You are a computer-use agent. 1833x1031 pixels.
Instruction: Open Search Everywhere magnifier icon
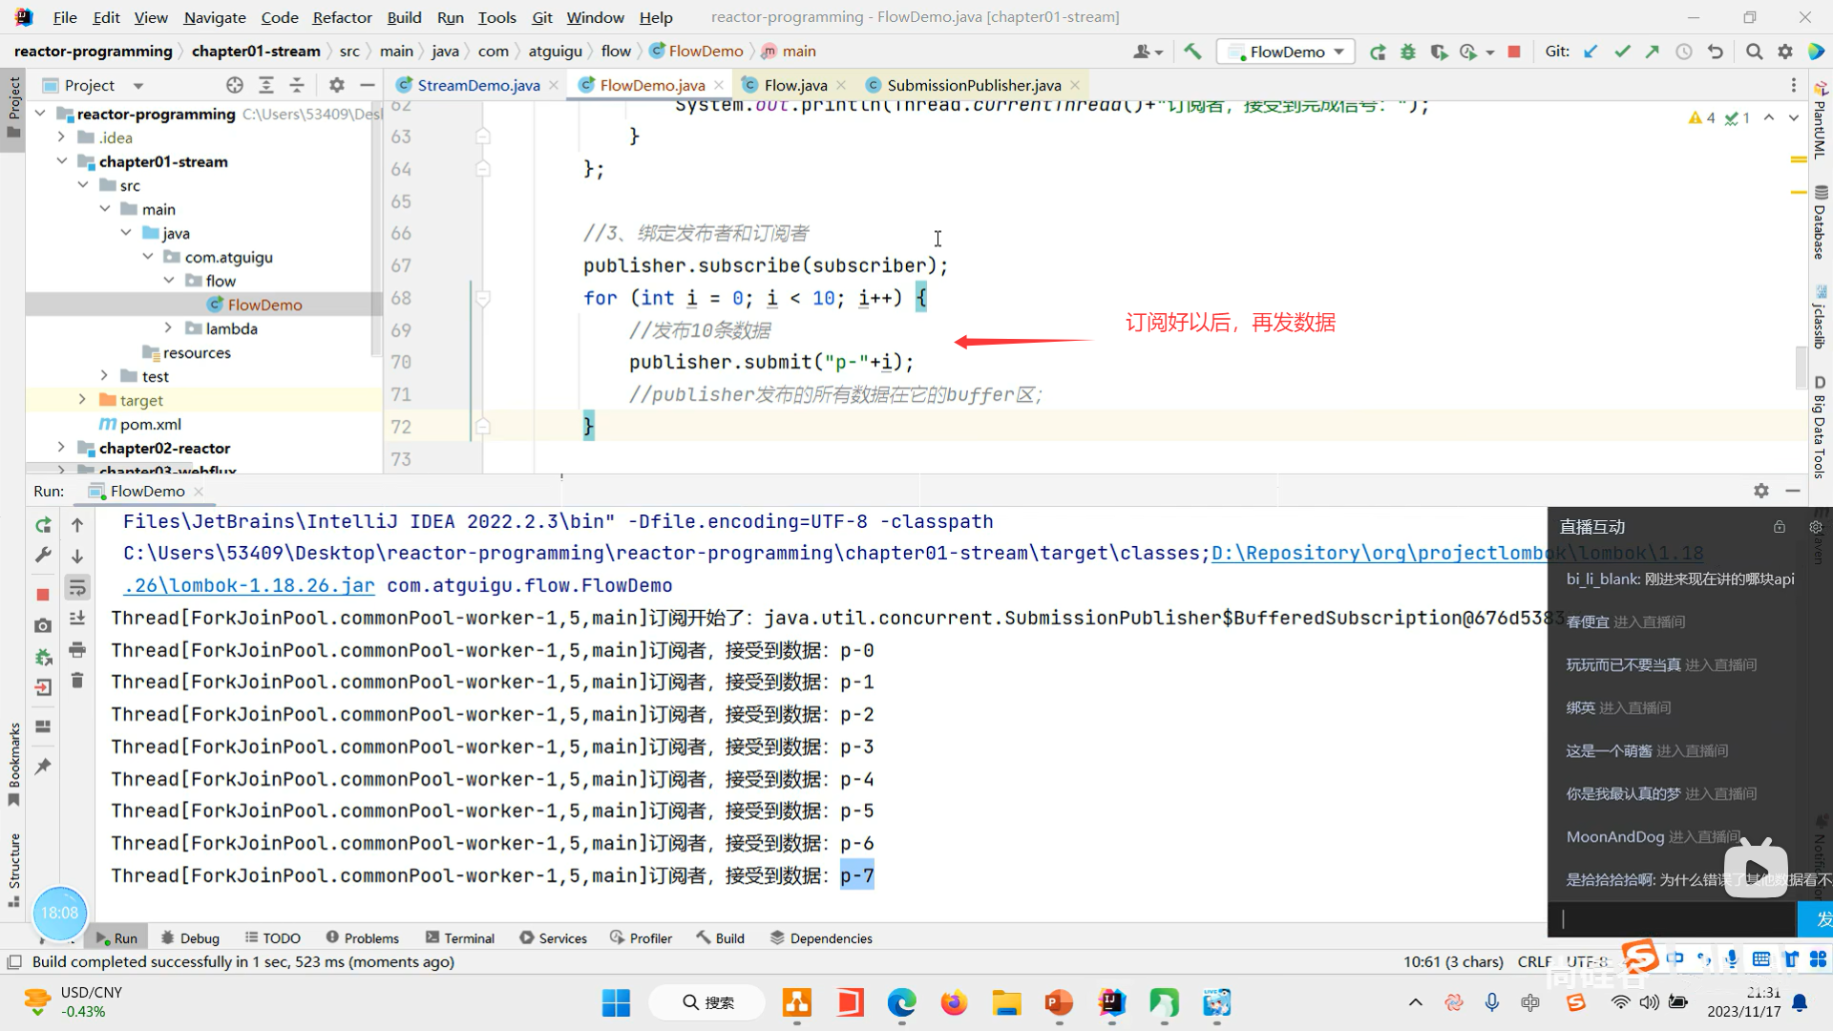1754,52
